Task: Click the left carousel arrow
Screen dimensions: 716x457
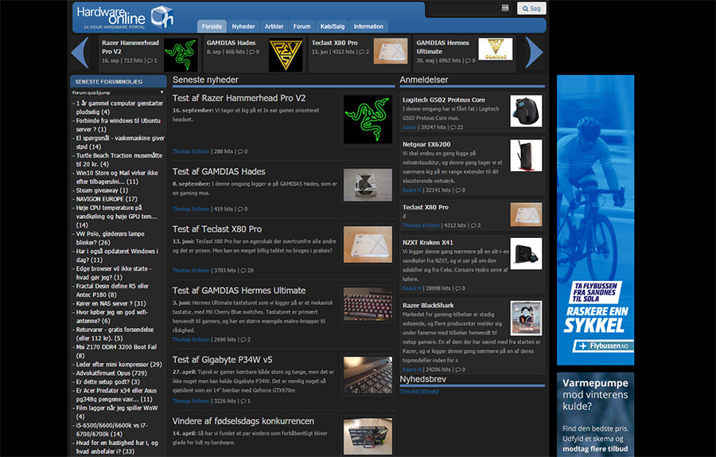Action: click(x=80, y=53)
